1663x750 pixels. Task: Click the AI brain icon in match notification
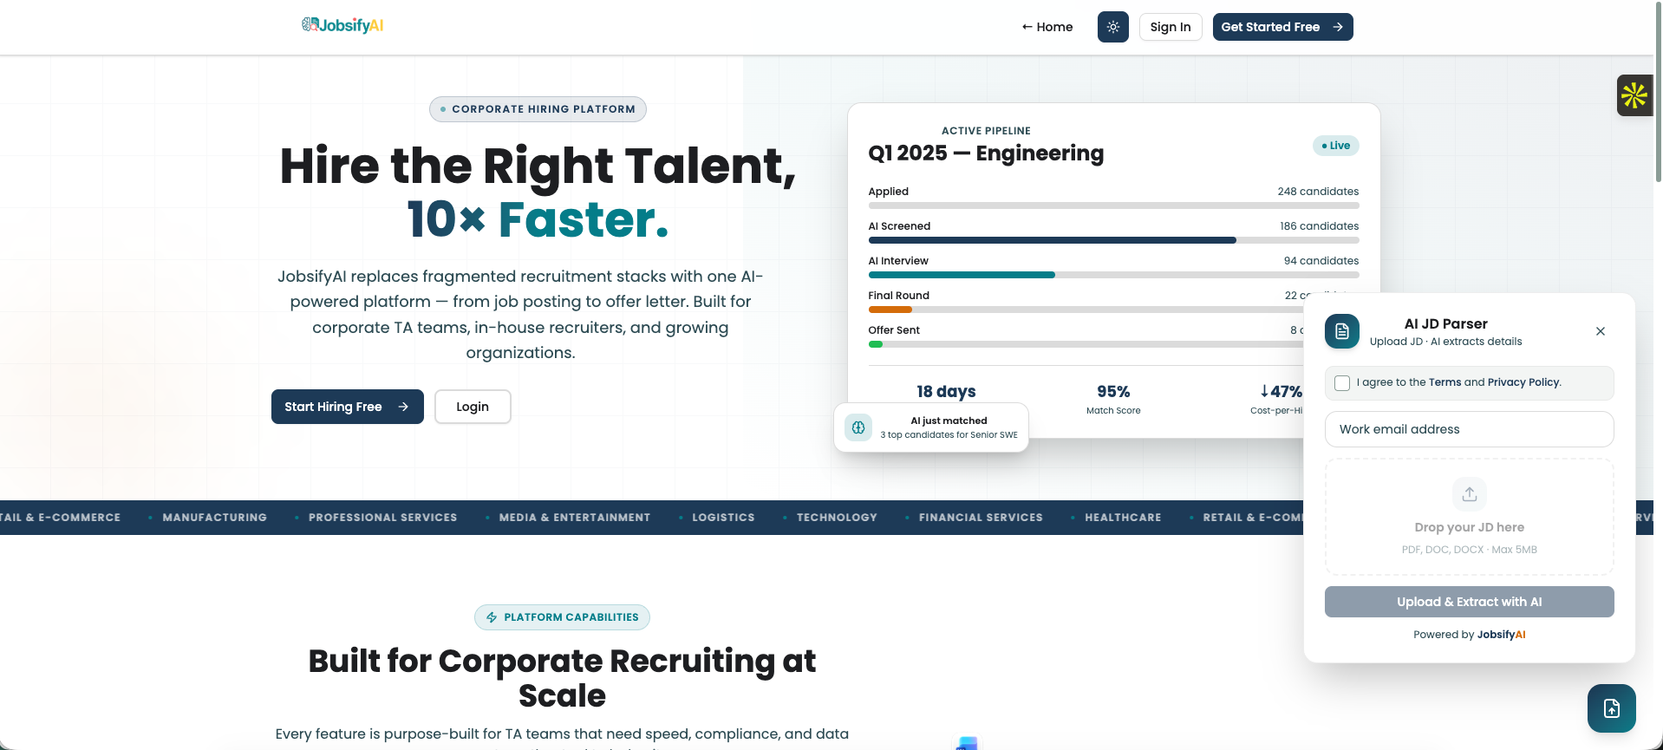858,427
